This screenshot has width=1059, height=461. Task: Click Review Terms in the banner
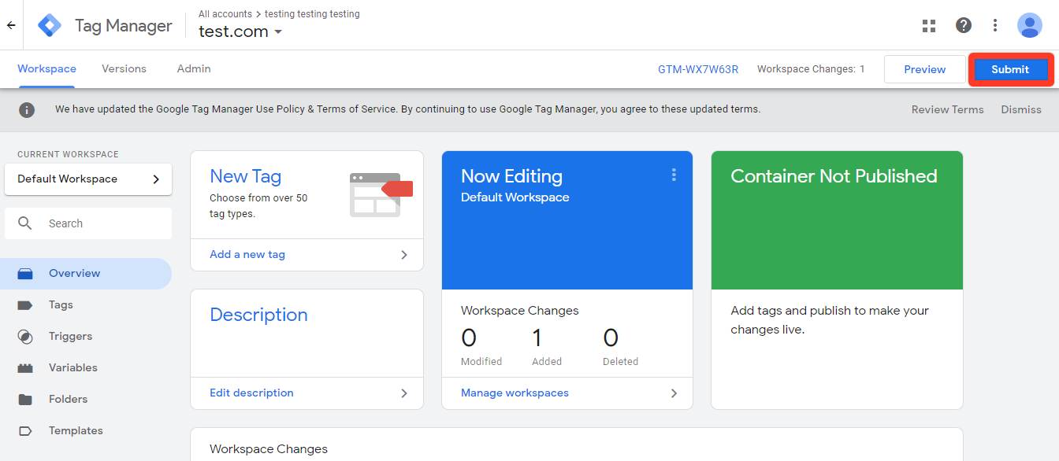tap(948, 109)
